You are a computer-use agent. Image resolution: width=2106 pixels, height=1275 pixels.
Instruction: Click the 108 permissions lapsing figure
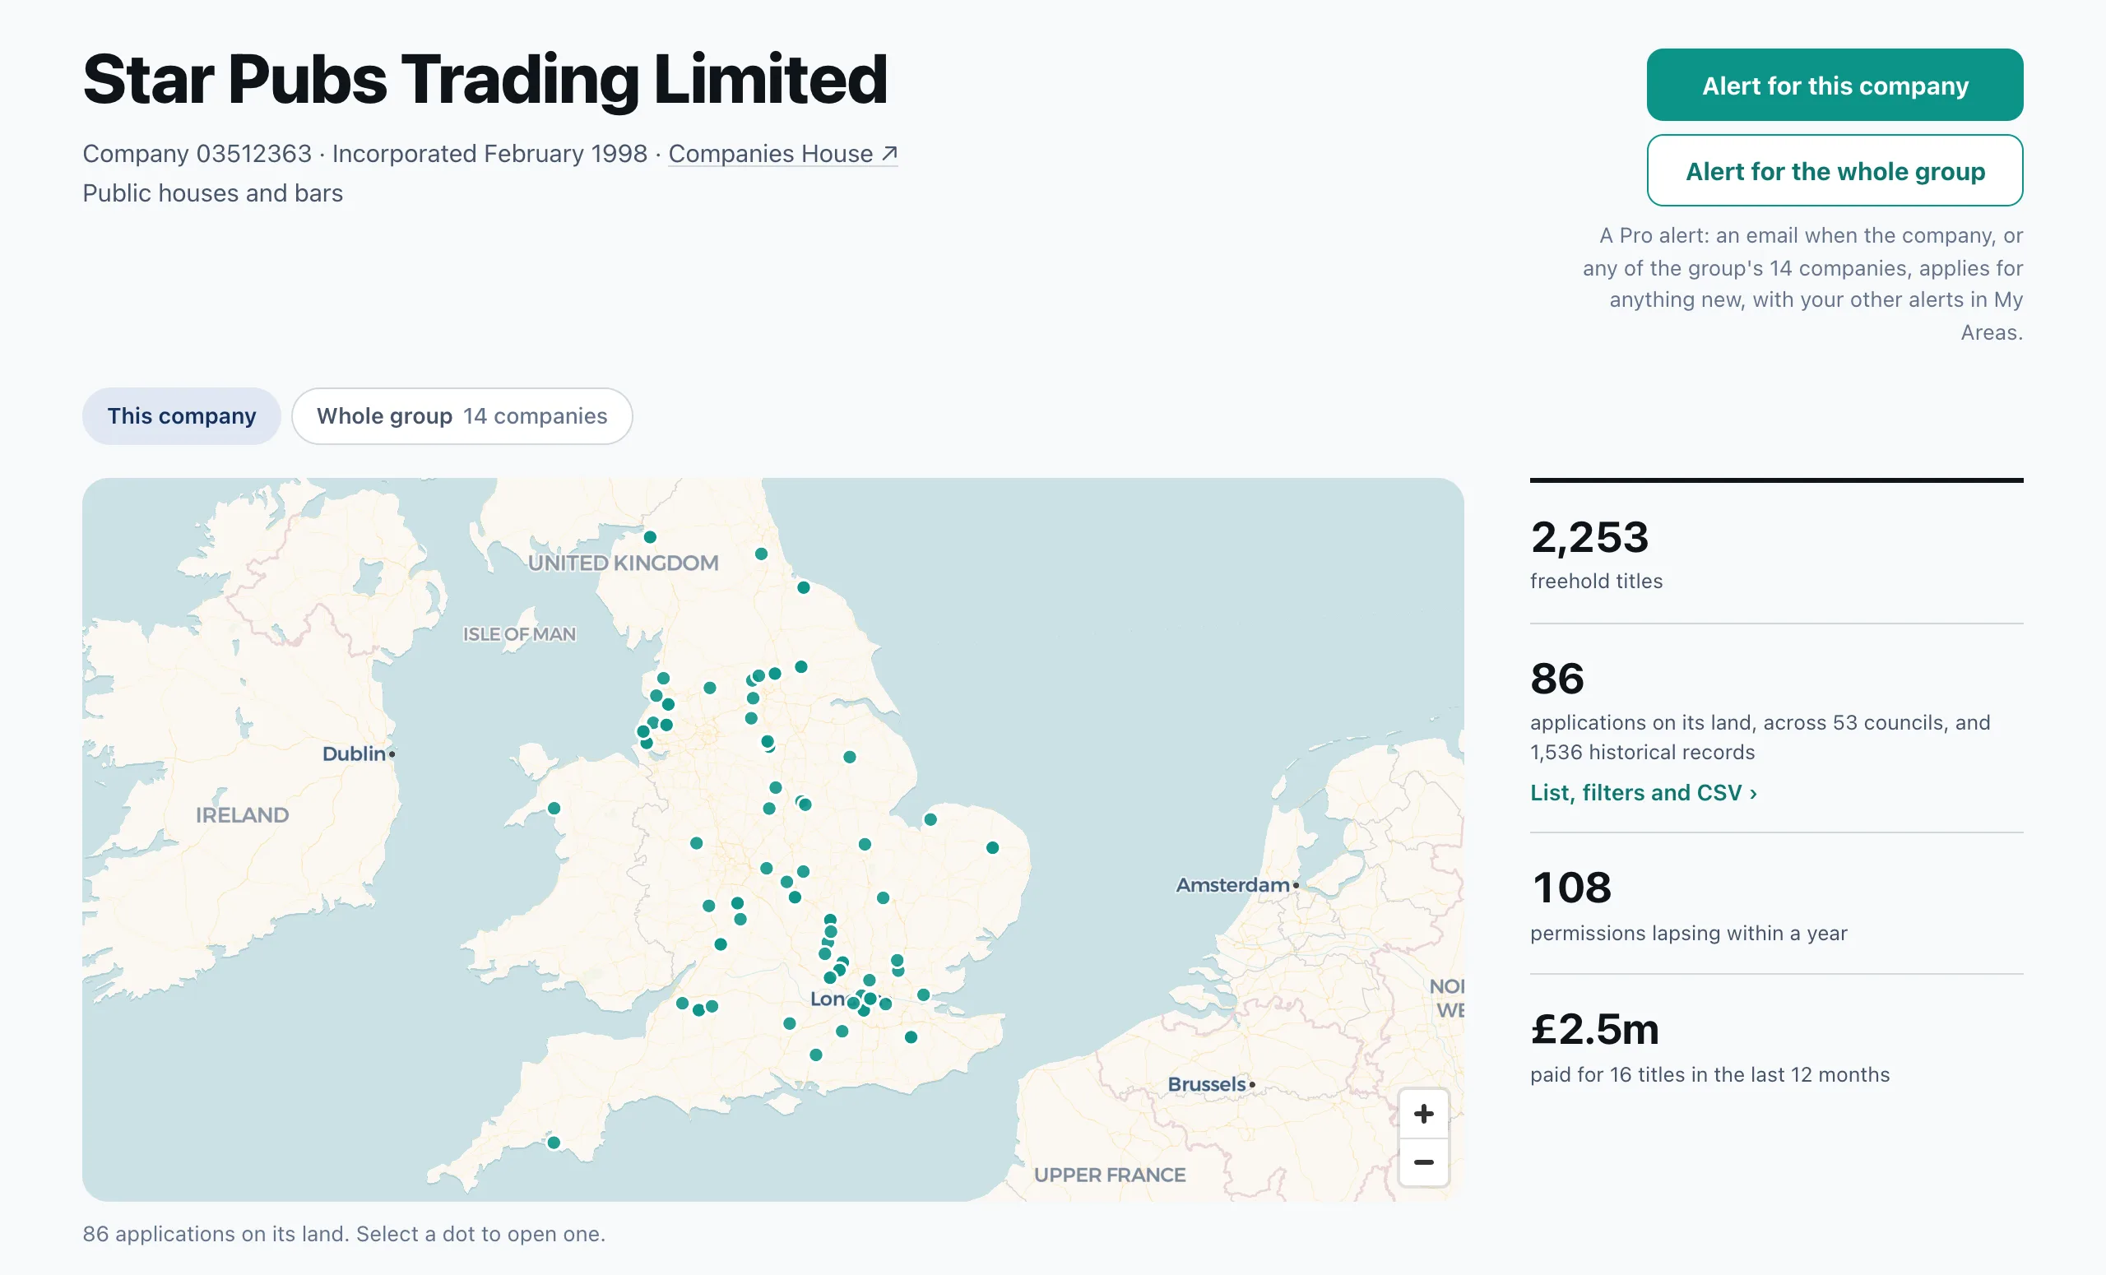tap(1571, 888)
